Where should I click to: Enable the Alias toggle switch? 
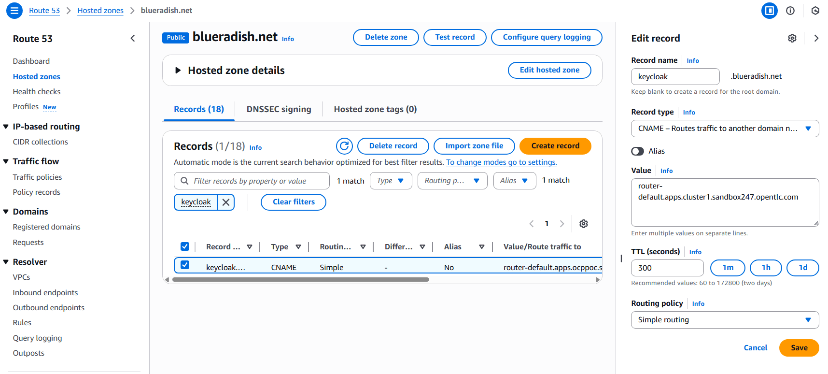[638, 151]
